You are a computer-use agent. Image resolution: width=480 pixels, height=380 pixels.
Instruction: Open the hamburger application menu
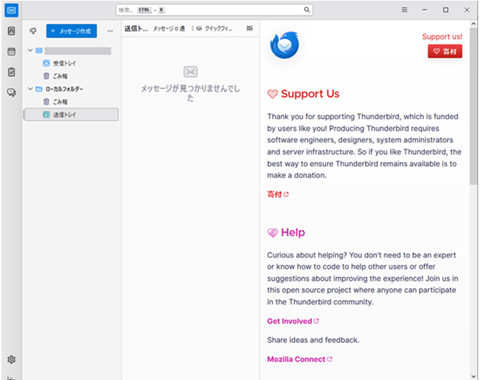tap(405, 10)
